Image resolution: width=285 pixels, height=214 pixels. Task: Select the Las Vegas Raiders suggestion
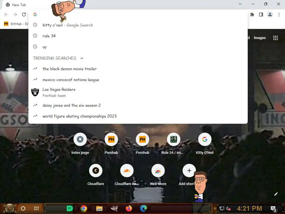138,93
